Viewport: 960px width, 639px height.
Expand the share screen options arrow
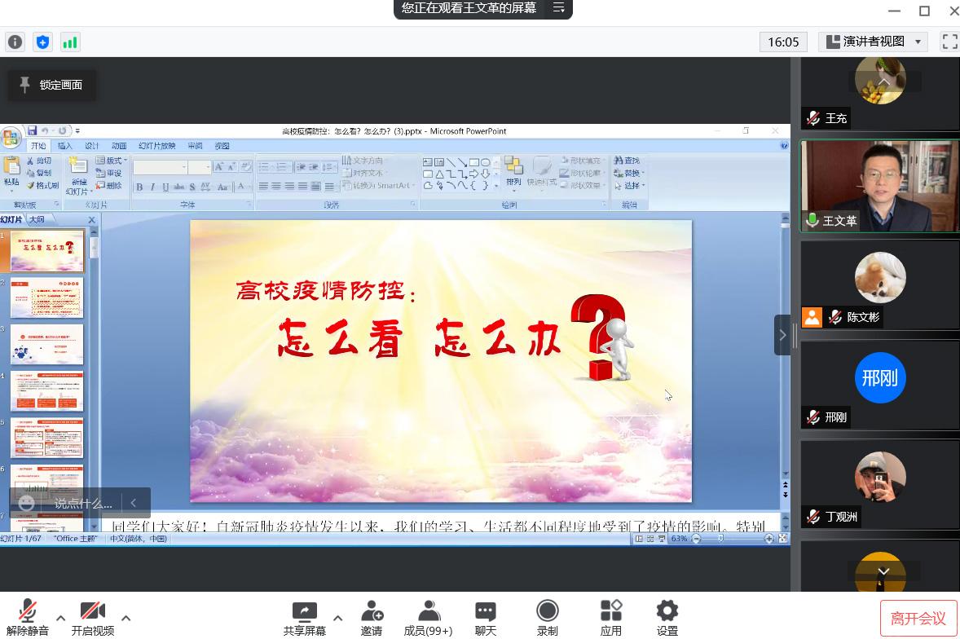click(x=338, y=618)
